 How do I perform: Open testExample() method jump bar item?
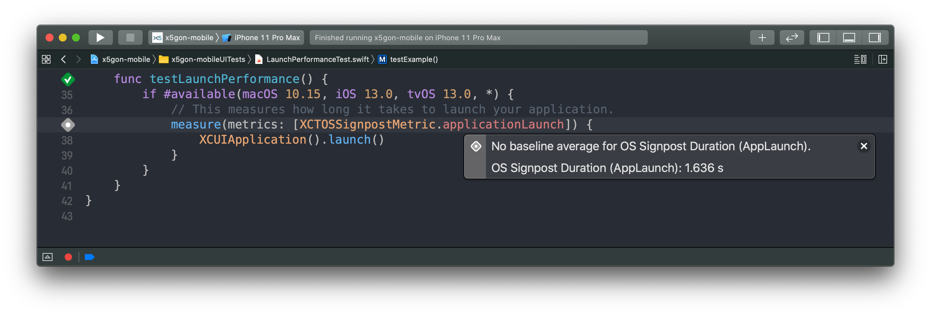[408, 59]
